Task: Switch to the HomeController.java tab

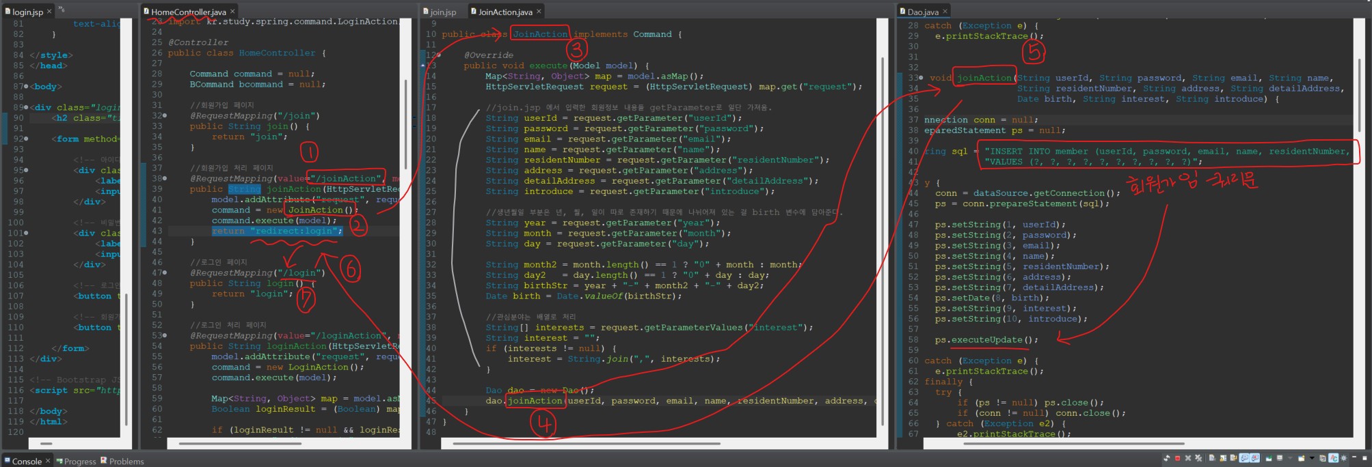Action: (x=189, y=12)
